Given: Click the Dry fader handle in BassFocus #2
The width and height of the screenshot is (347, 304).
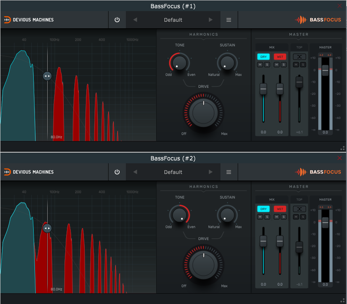Looking at the screenshot, I should coord(264,241).
